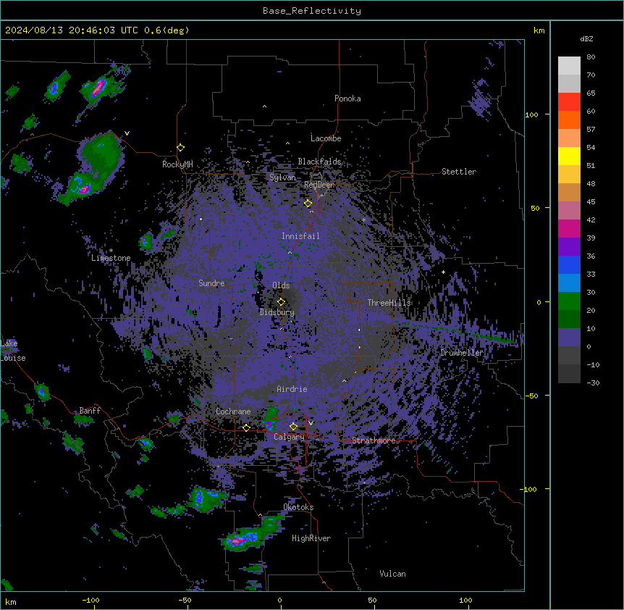
Task: Click the yellow diamond marker between Olds and Didsbury
Action: tap(281, 302)
